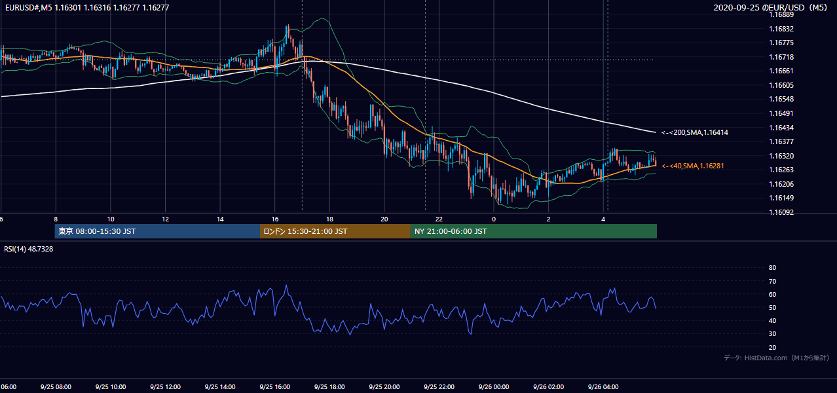Click the RSI axis level 70
The image size is (837, 393).
coord(772,281)
